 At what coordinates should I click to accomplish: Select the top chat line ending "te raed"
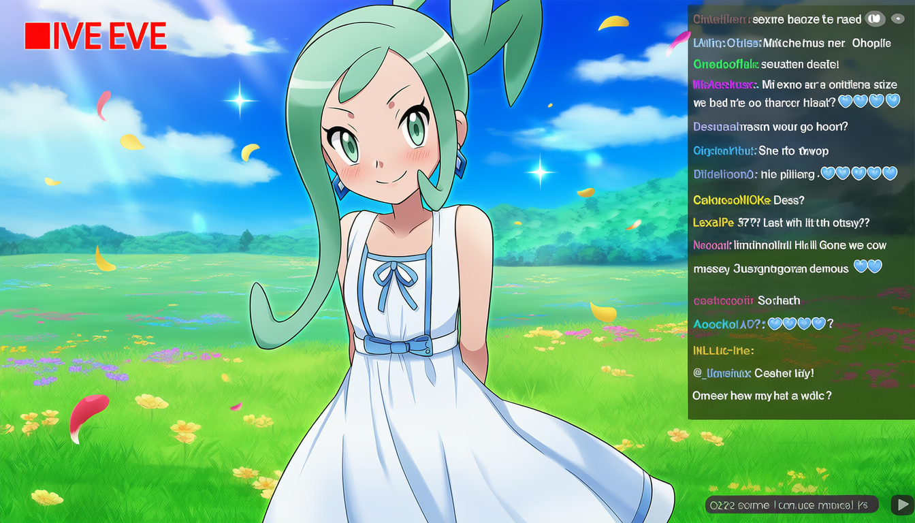[777, 19]
